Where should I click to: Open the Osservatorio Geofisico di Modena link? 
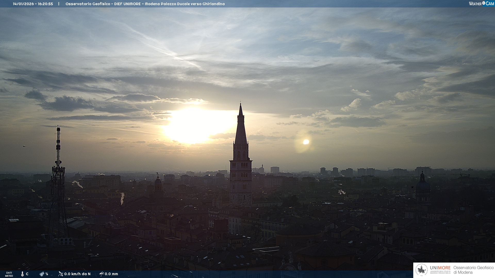point(473,270)
